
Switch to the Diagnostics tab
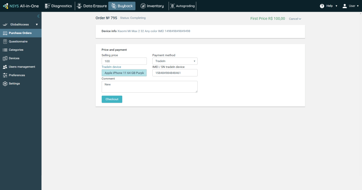(x=59, y=6)
